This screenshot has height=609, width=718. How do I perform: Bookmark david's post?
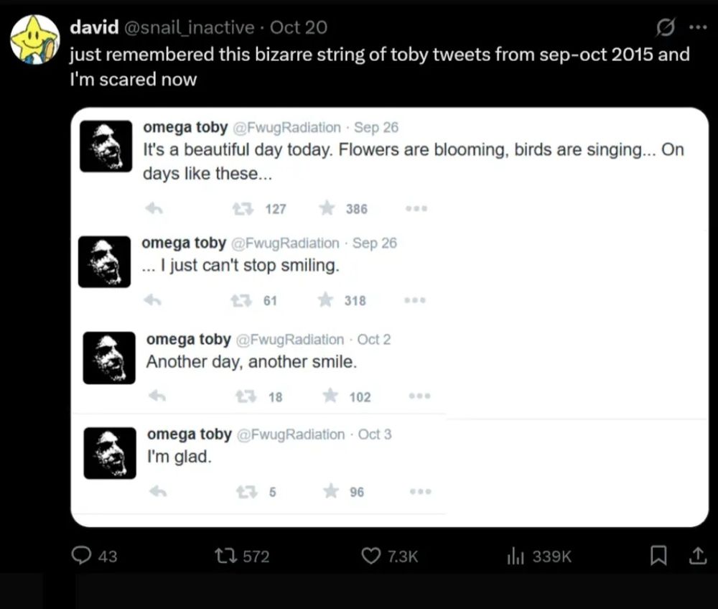point(658,555)
